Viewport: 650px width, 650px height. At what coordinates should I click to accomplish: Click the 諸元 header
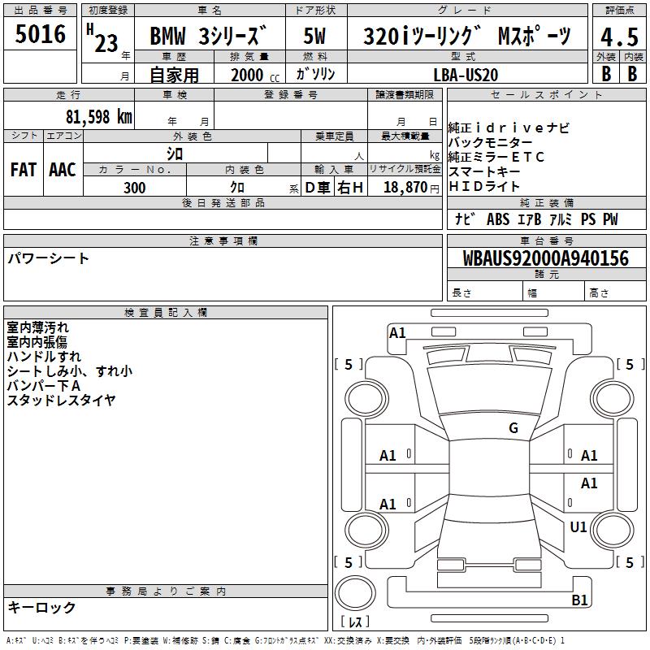tap(546, 274)
